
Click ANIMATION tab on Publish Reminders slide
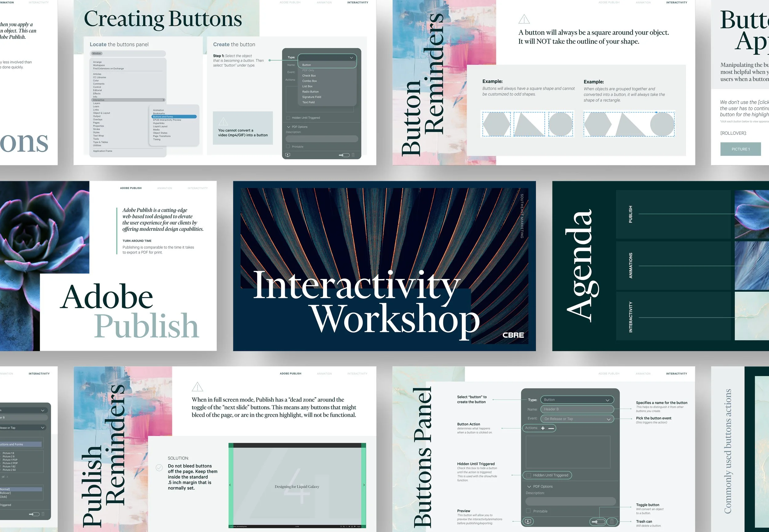(324, 374)
